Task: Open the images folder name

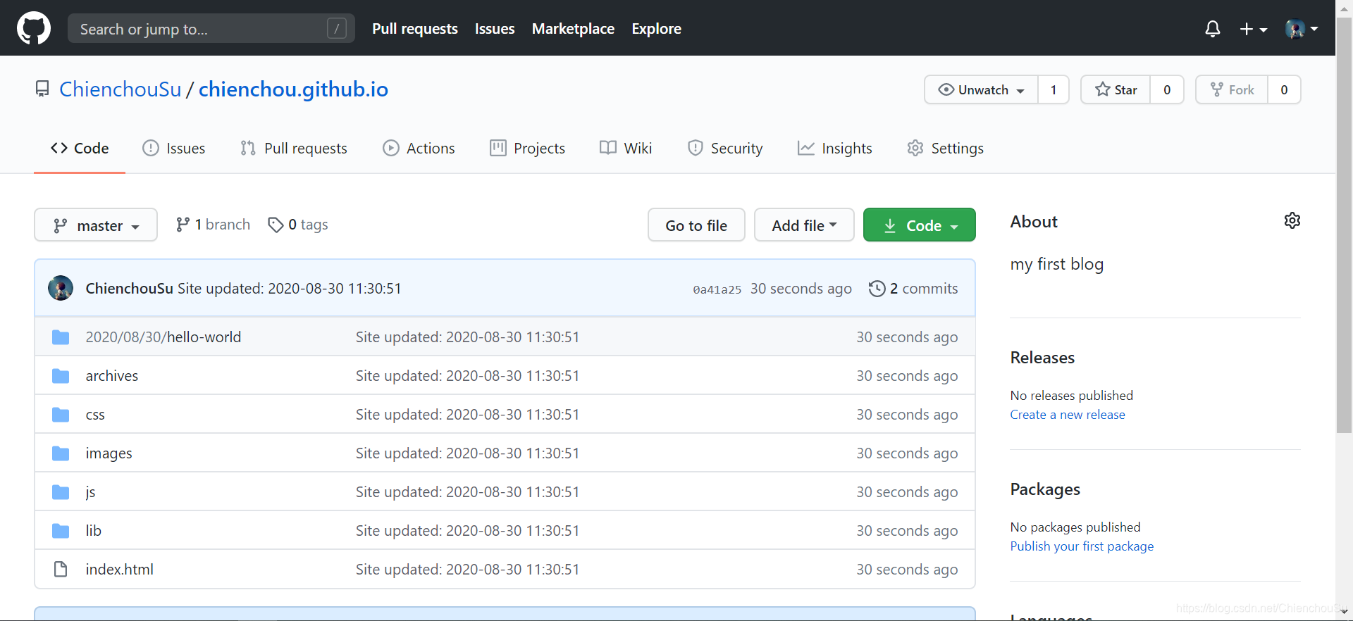Action: 109,453
